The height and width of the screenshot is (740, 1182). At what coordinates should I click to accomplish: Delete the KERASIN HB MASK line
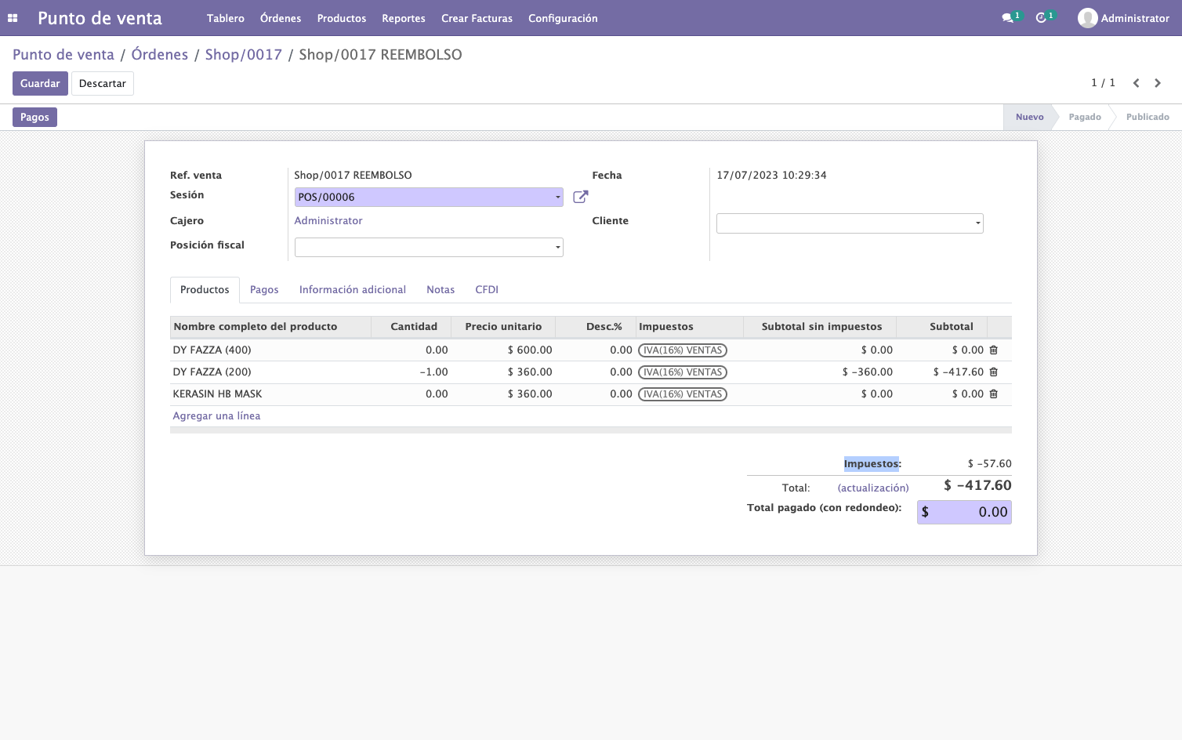point(993,394)
